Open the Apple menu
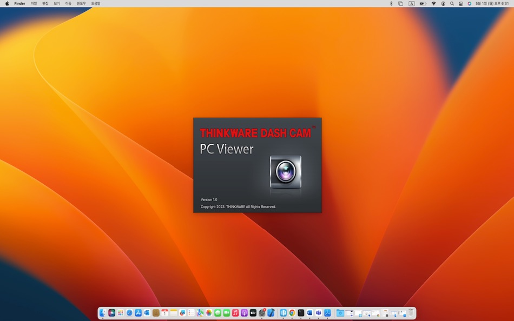Image resolution: width=514 pixels, height=321 pixels. click(x=7, y=3)
